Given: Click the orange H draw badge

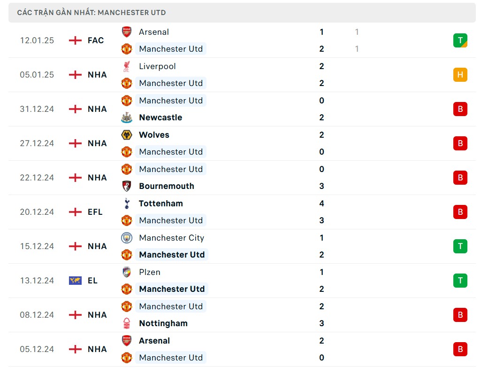Looking at the screenshot, I should [460, 75].
